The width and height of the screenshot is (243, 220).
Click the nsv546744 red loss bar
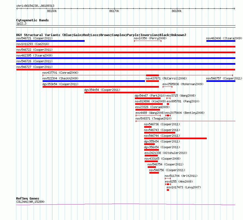tap(175, 138)
